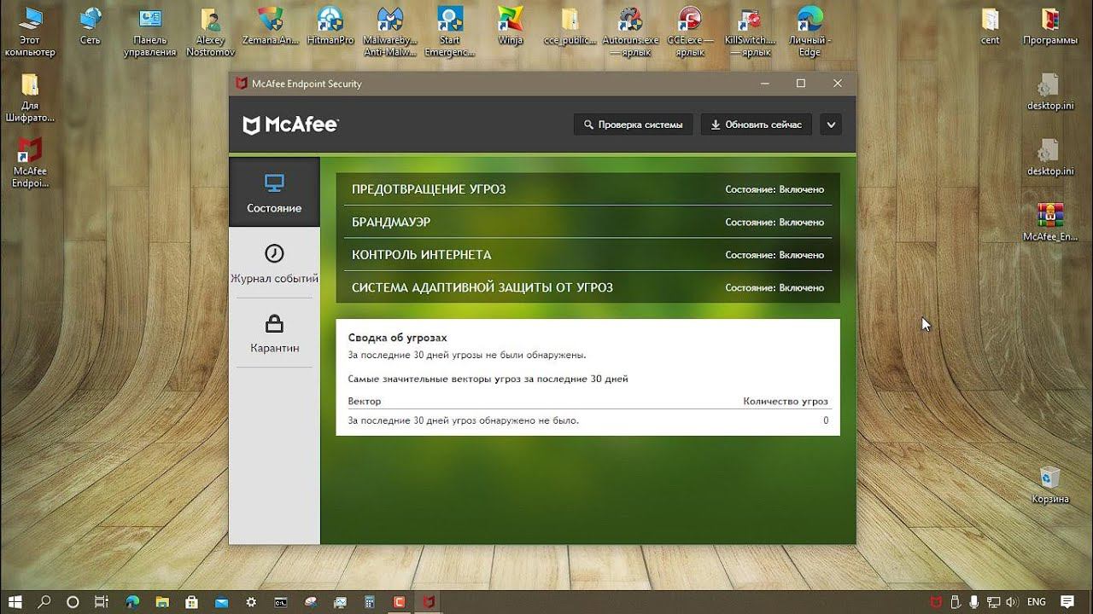Click the McAfee shield icon in the title bar

tap(242, 84)
